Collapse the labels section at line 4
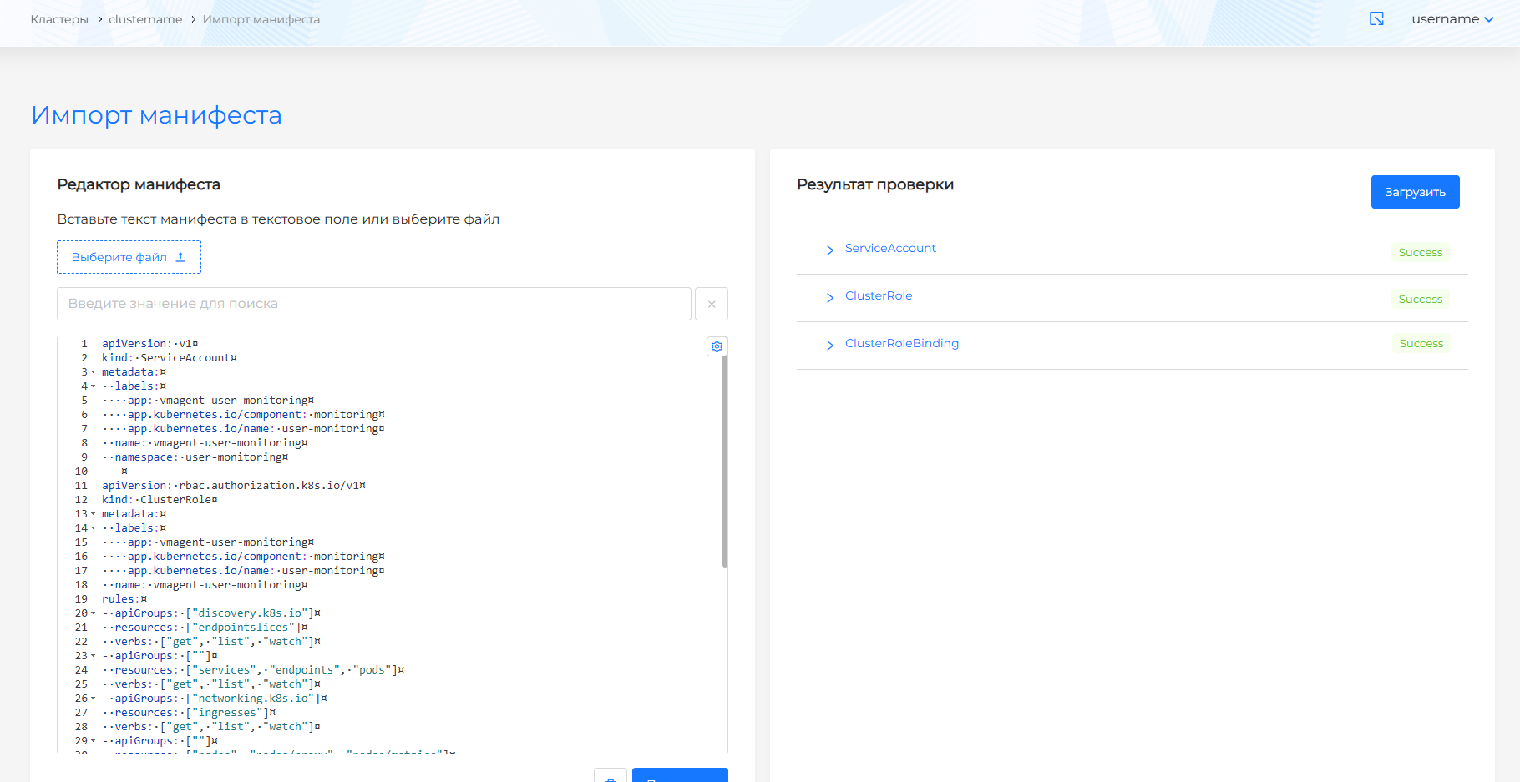 pyautogui.click(x=93, y=386)
